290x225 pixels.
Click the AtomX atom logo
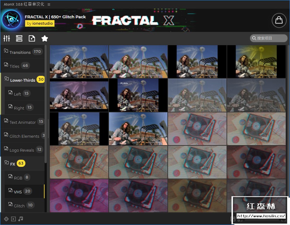tap(12, 19)
